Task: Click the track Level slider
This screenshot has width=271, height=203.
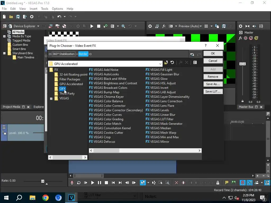Action: pos(38,133)
